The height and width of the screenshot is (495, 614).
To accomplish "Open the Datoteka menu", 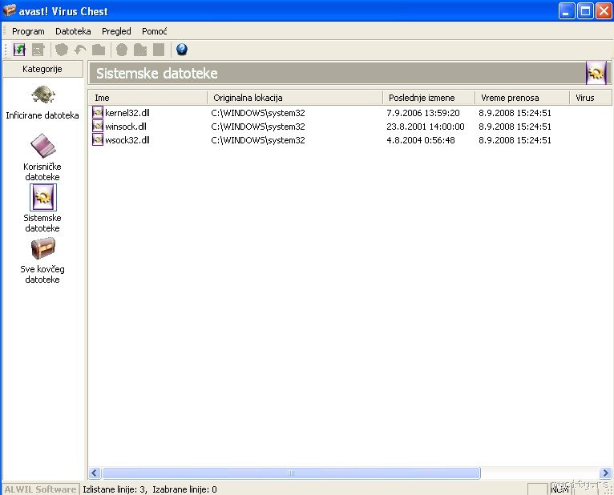I will 73,31.
